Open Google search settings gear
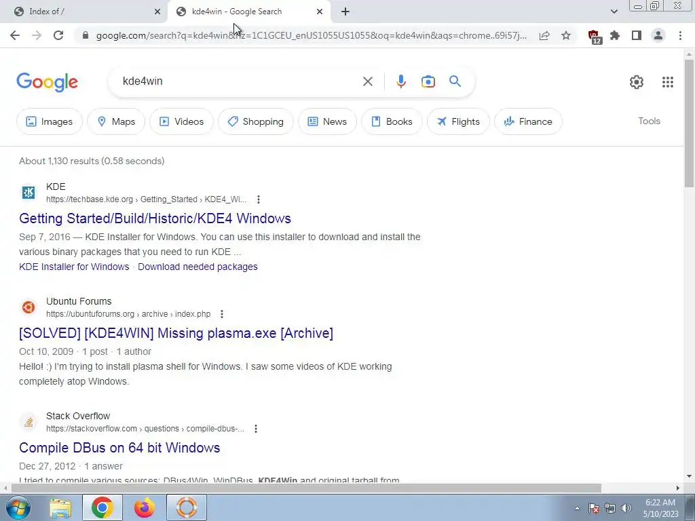 coord(637,82)
